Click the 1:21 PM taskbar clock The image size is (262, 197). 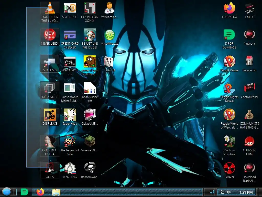point(246,192)
